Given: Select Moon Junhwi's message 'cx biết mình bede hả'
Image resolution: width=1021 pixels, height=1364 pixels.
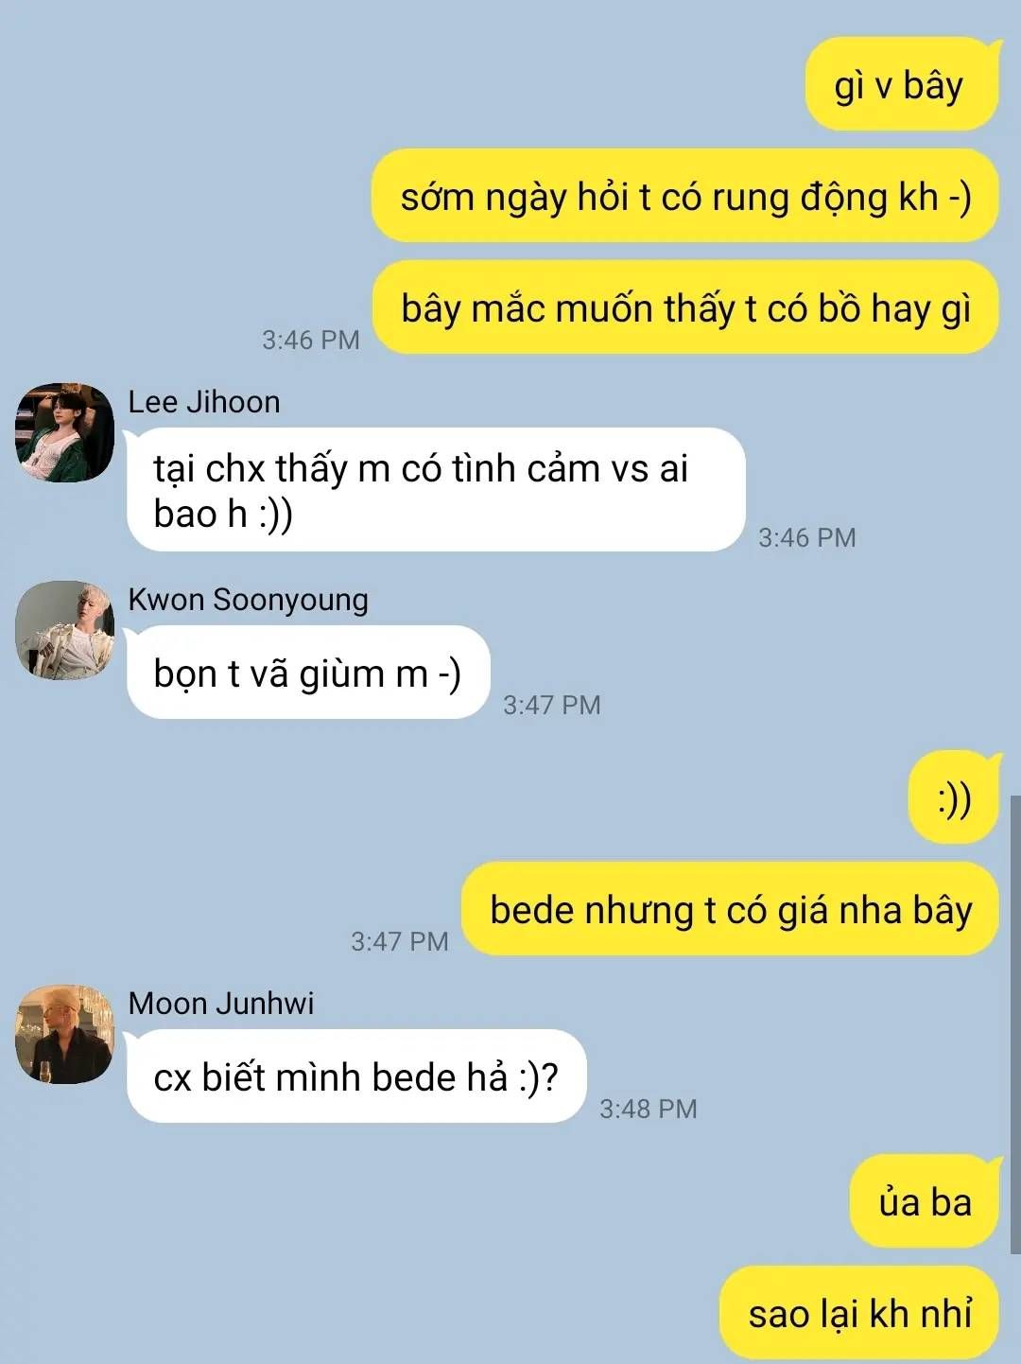Looking at the screenshot, I should (356, 1076).
